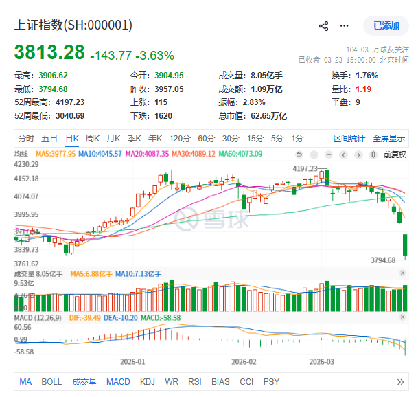This screenshot has width=418, height=397.
Task: Click the volume MA5:6.88亿手 label
Action: pyautogui.click(x=91, y=274)
